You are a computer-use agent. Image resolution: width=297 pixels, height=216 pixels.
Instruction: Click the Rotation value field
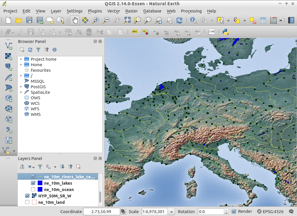211,212
